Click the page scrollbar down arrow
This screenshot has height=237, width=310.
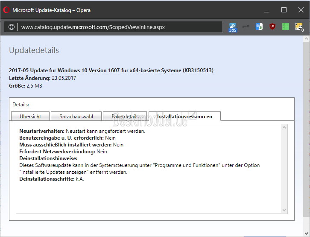pos(306,234)
